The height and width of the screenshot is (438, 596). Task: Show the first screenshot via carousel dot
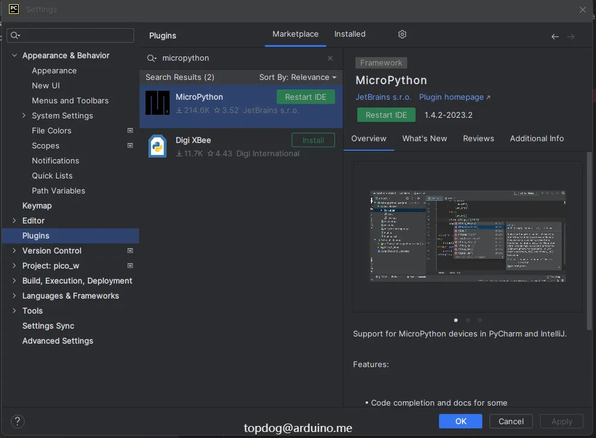456,320
